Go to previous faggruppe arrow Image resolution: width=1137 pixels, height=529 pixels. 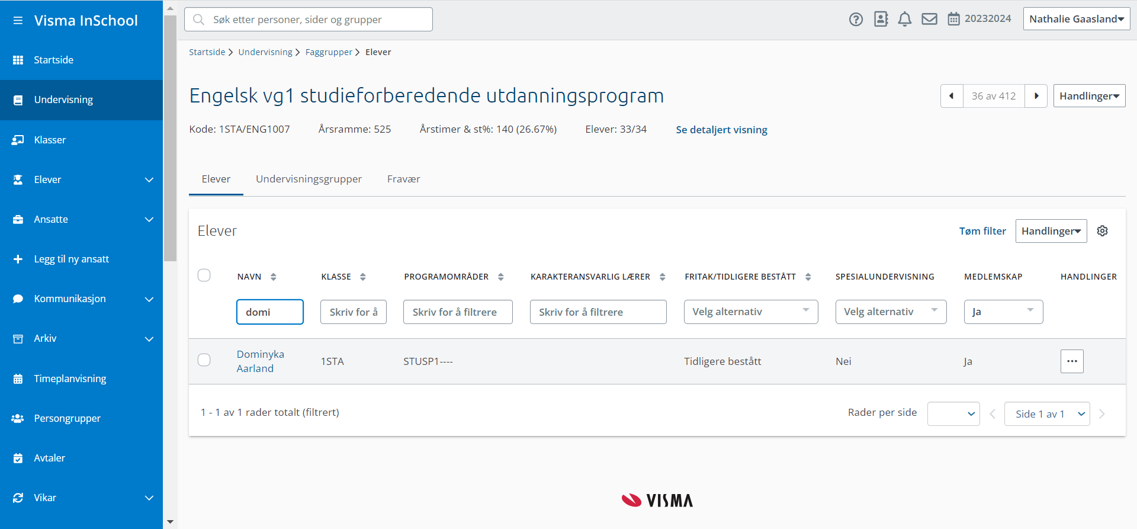952,96
